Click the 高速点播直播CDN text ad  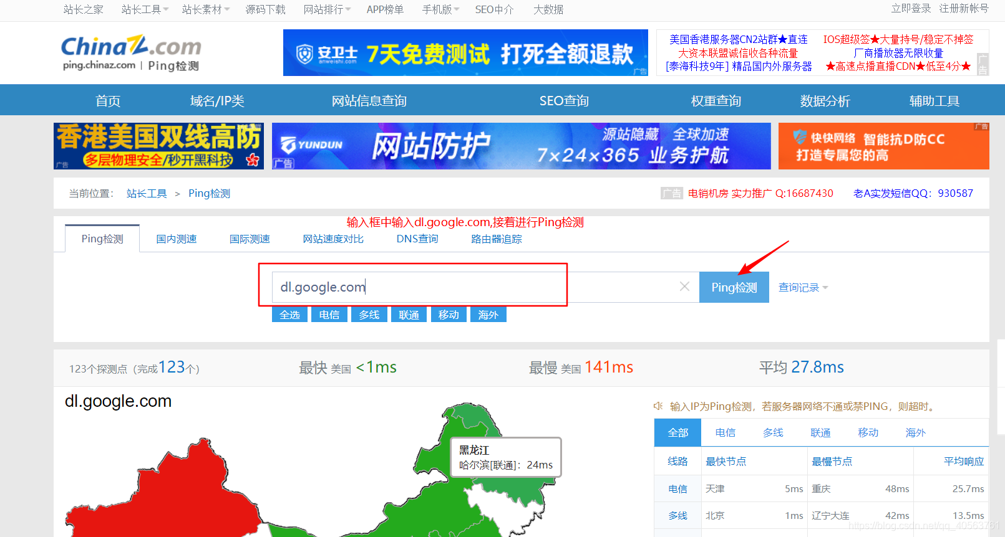click(x=898, y=66)
